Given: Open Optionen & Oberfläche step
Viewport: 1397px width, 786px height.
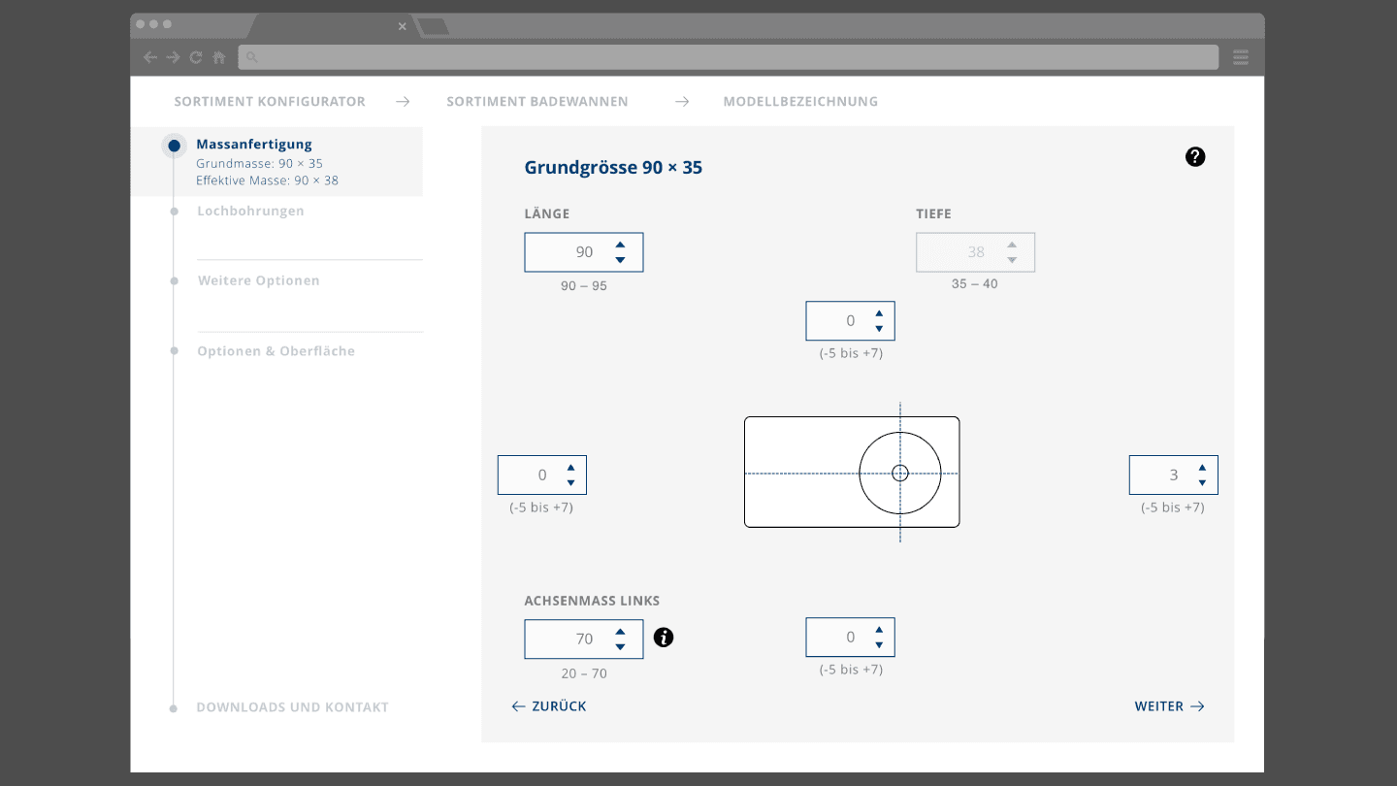Looking at the screenshot, I should [x=276, y=351].
